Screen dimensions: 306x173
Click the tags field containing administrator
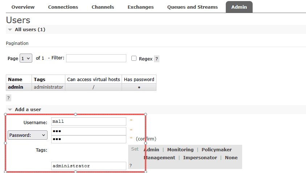tap(89, 166)
